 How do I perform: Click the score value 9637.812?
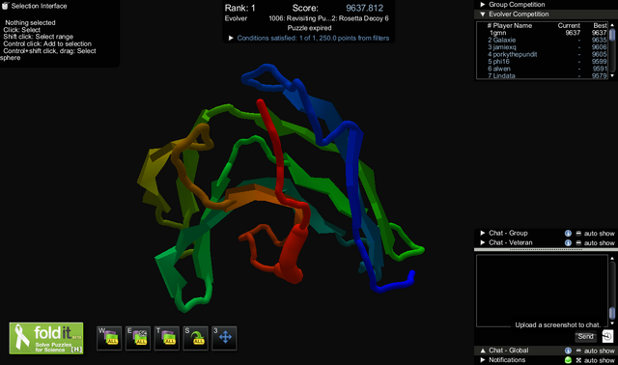[x=364, y=8]
